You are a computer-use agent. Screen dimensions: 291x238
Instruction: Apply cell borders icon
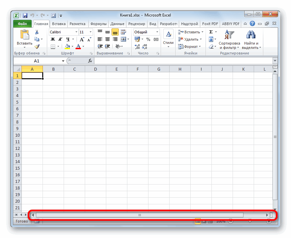tap(53, 47)
